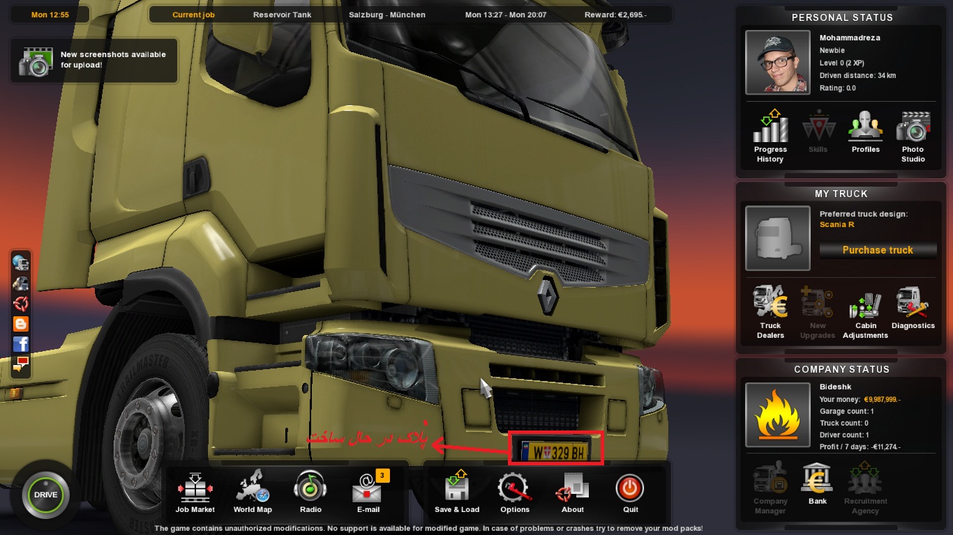View Progress History
The image size is (953, 535).
(x=770, y=135)
